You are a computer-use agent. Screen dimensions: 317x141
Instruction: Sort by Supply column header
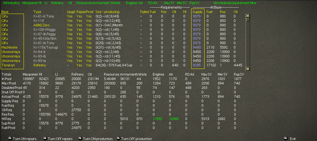[198, 12]
